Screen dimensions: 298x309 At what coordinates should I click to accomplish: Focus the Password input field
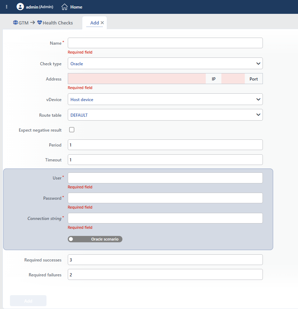pos(165,198)
